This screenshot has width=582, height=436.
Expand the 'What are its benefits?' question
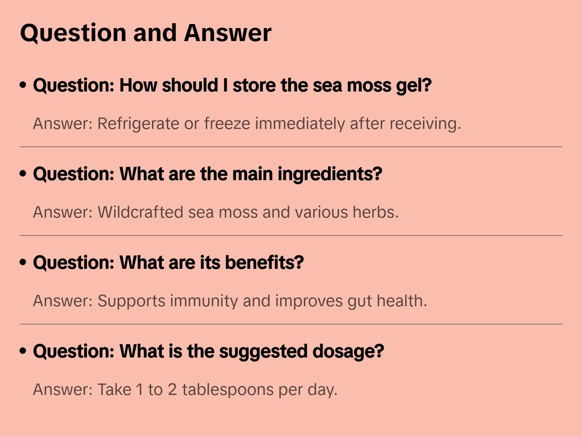click(168, 263)
